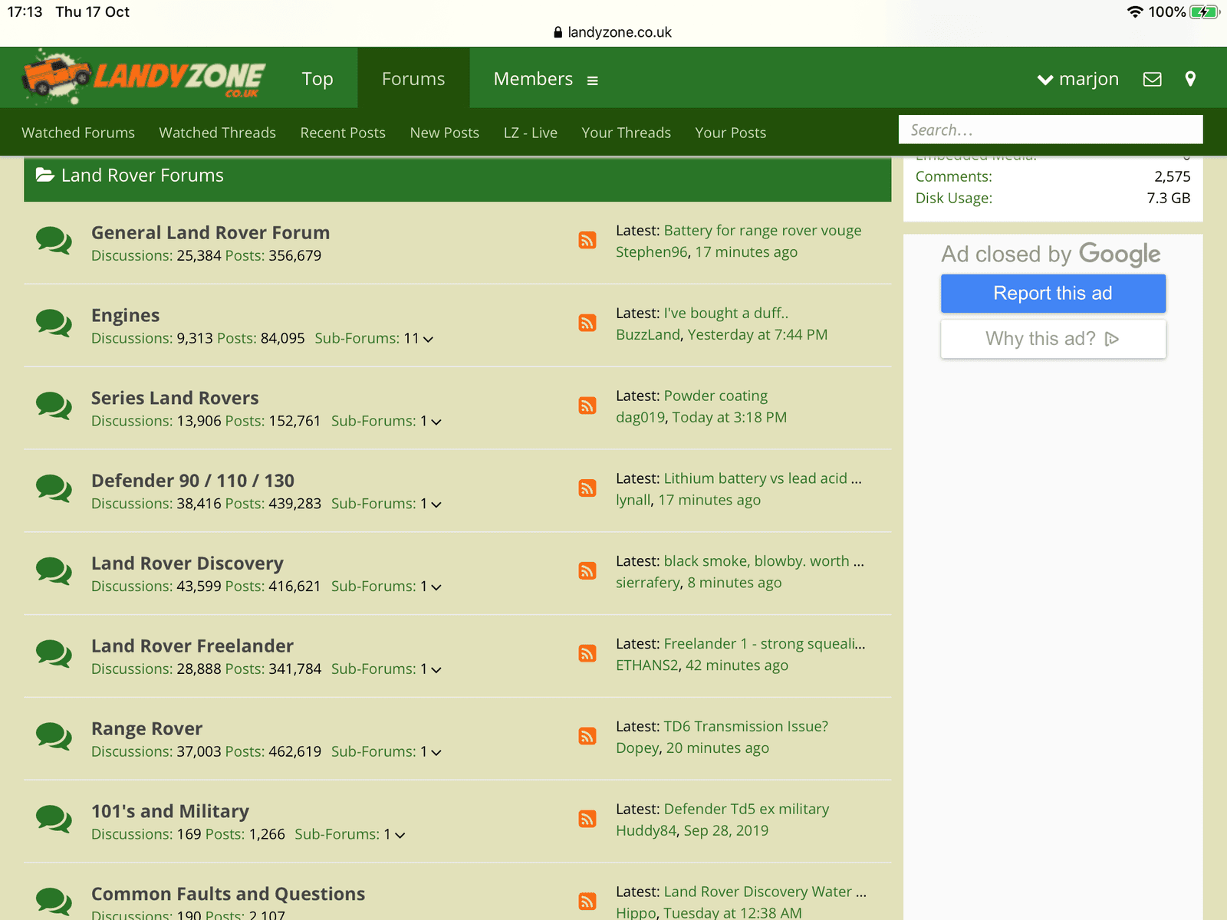Expand Series Land Rovers sub-forums list

436,422
